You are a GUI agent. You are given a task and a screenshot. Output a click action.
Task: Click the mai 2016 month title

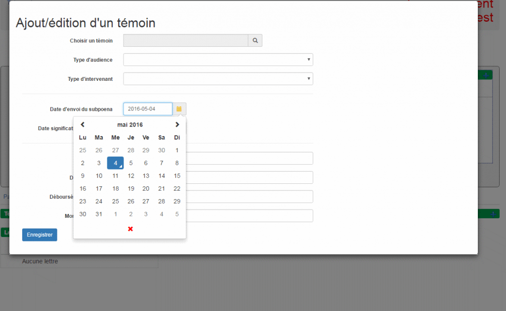(130, 125)
